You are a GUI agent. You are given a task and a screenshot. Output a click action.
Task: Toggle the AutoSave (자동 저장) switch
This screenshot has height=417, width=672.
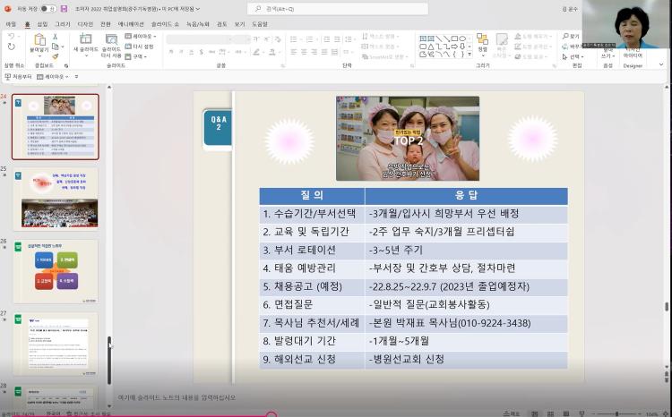click(x=46, y=8)
